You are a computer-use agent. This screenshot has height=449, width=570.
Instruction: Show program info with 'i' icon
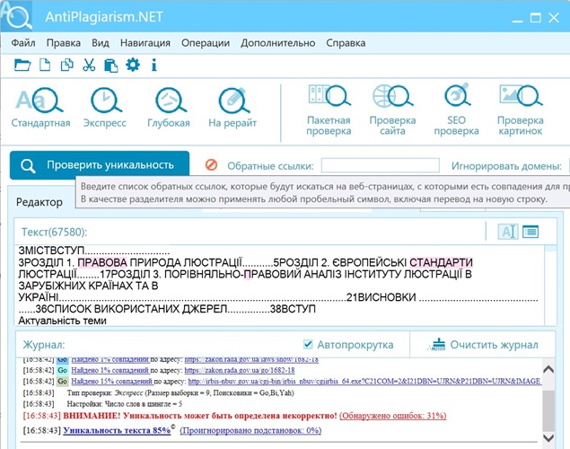click(154, 65)
